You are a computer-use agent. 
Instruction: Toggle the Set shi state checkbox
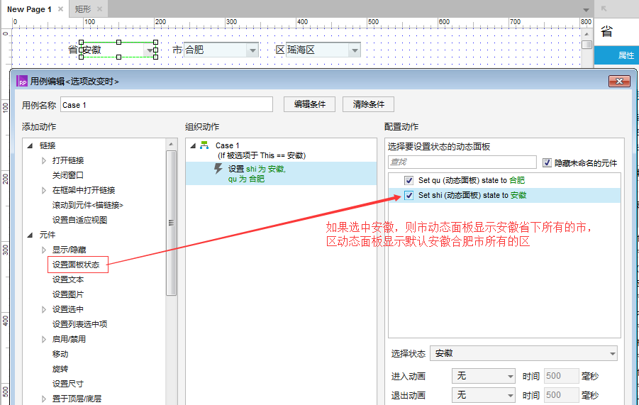(409, 196)
